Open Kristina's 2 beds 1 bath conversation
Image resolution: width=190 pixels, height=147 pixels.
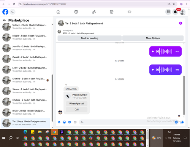[26, 80]
